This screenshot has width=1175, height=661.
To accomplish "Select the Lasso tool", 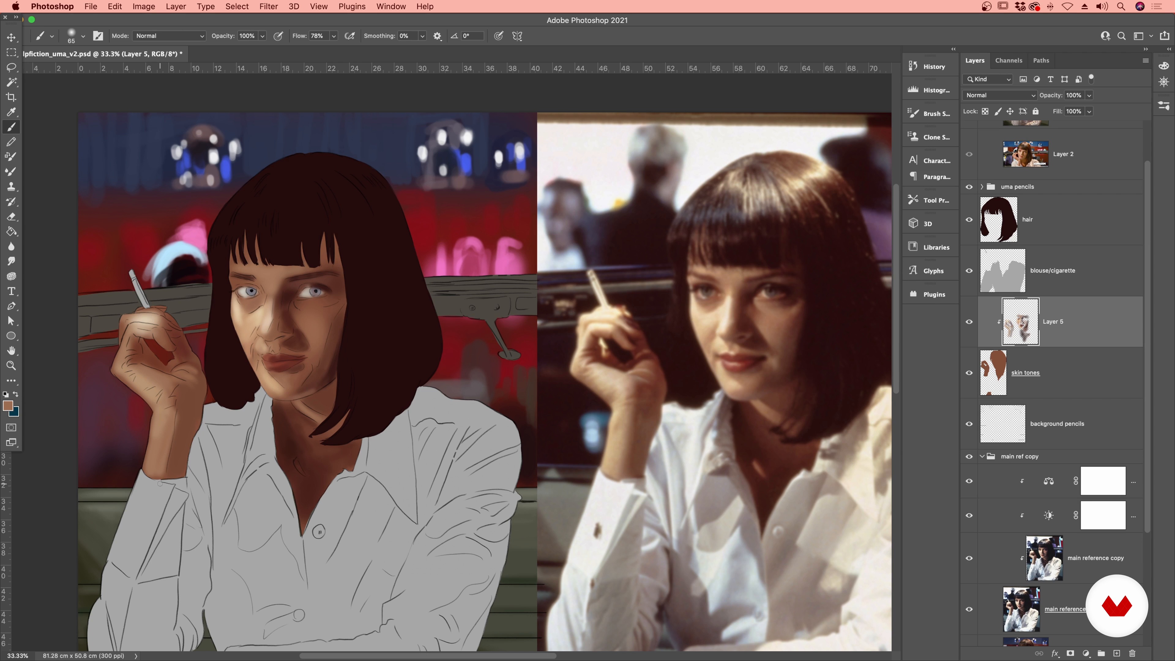I will click(11, 67).
